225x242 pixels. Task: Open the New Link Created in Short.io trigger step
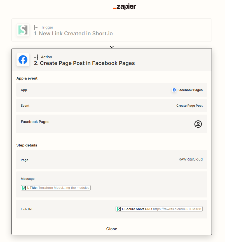pos(112,30)
